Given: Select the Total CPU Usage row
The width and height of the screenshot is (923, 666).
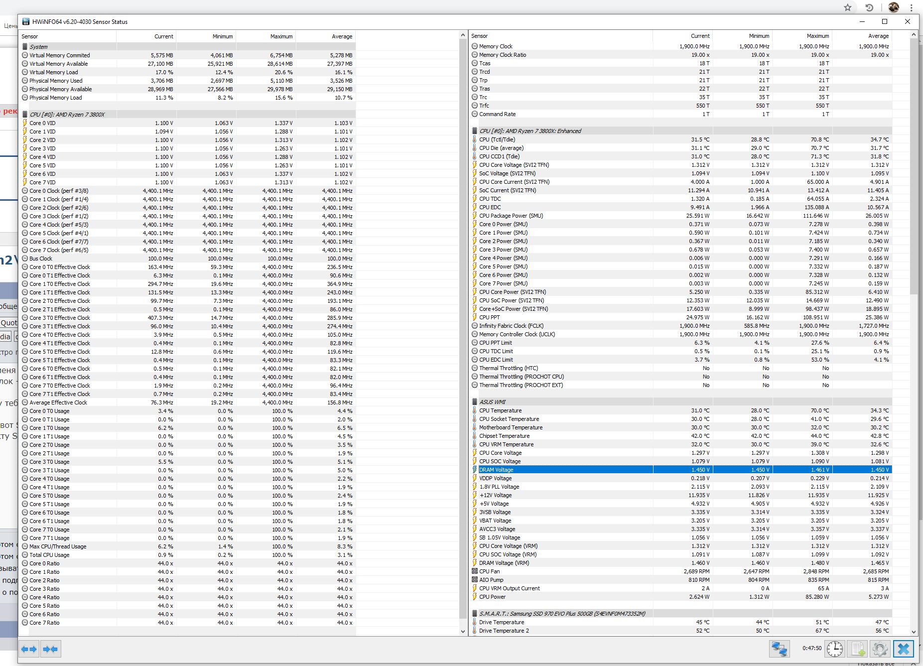Looking at the screenshot, I should pyautogui.click(x=49, y=555).
